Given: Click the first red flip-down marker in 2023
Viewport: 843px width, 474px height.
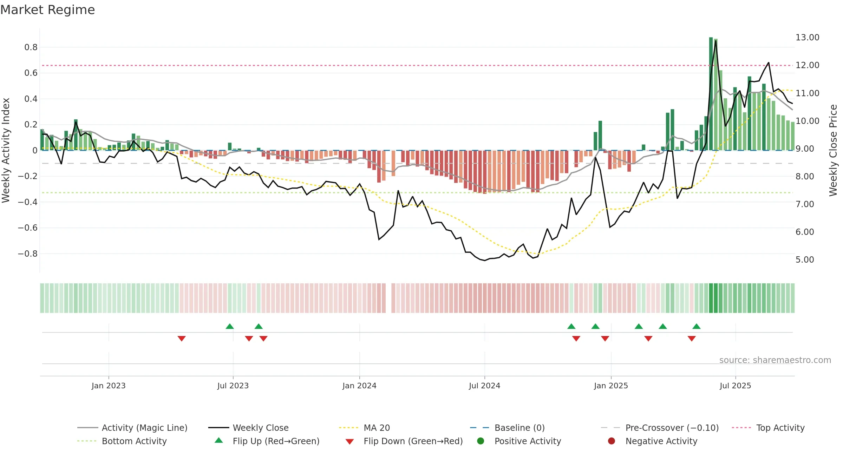Looking at the screenshot, I should pos(182,338).
